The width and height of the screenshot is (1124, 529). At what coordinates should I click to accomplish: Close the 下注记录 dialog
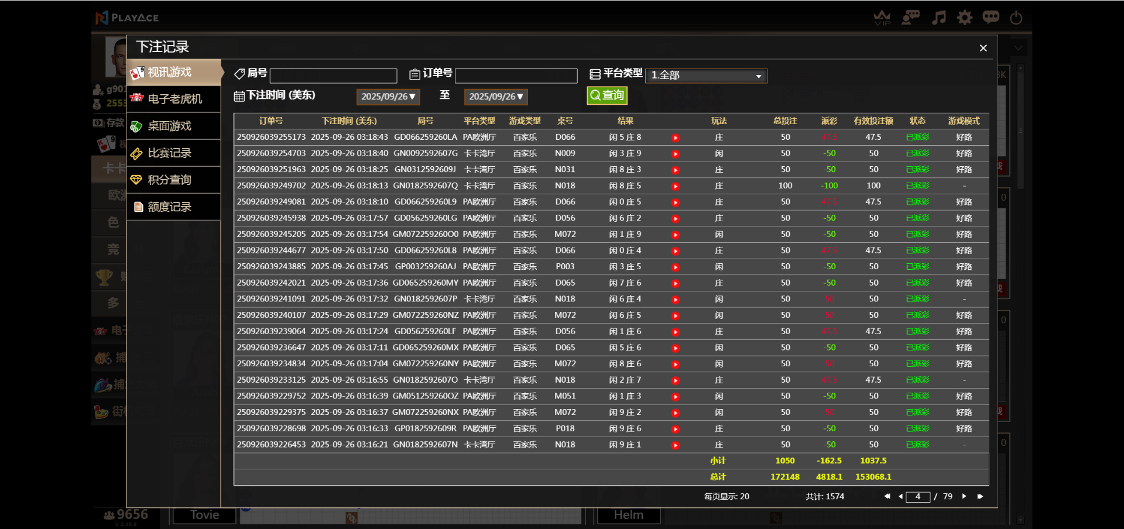(983, 48)
